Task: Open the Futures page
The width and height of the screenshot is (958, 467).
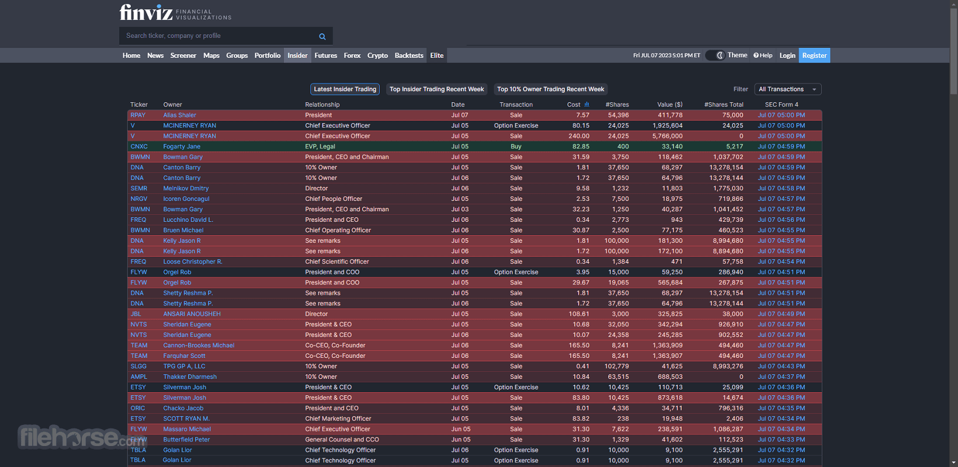Action: 326,55
